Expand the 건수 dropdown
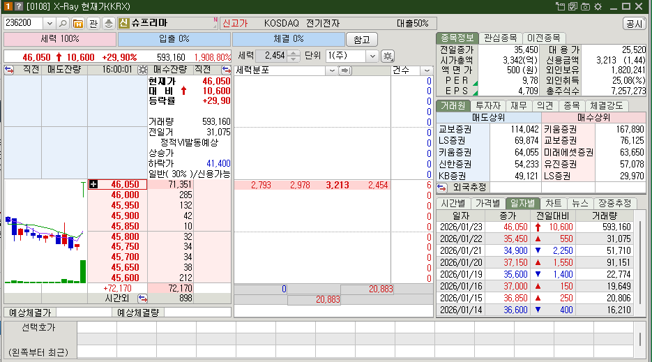The image size is (652, 362). [427, 70]
